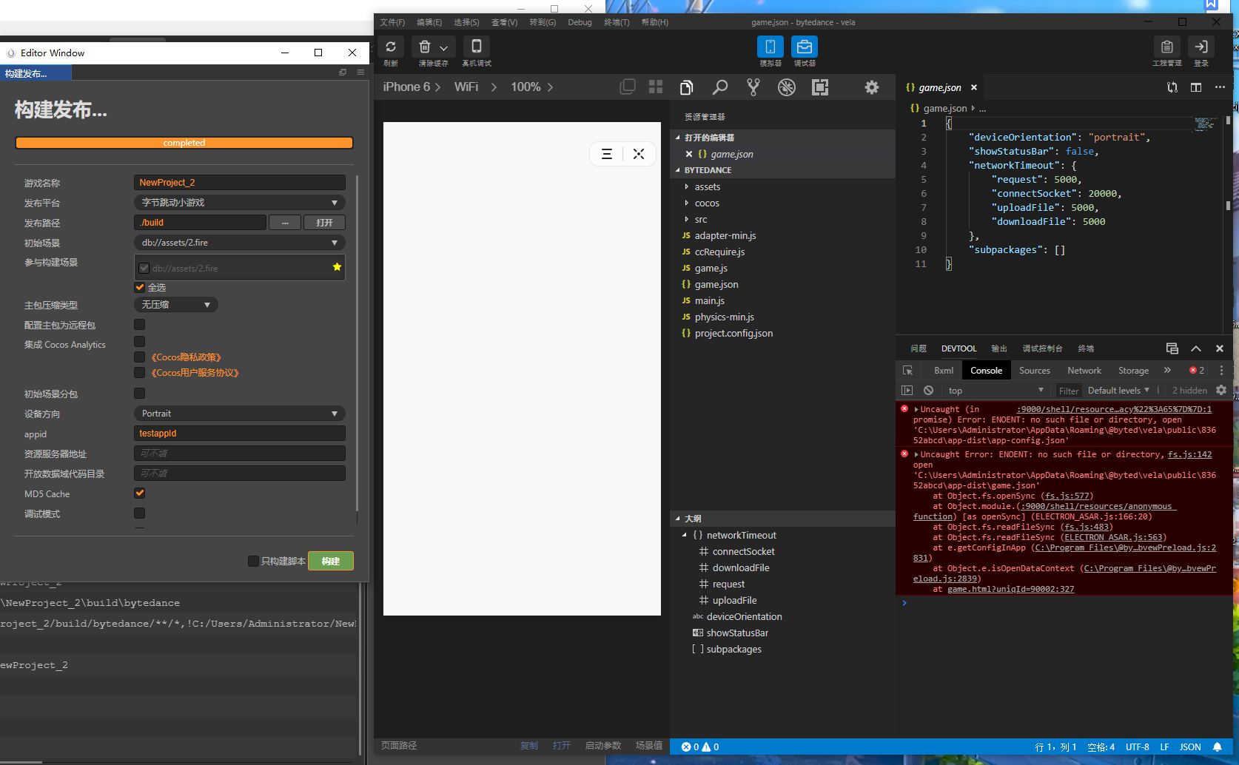Image resolution: width=1239 pixels, height=765 pixels.
Task: Open real device debugging phone icon
Action: click(x=476, y=47)
